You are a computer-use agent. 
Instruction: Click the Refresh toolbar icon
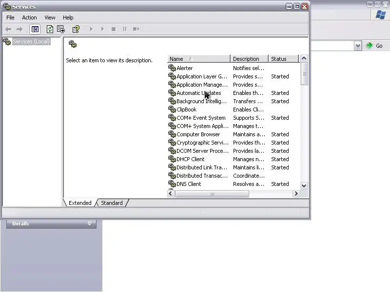coord(50,29)
